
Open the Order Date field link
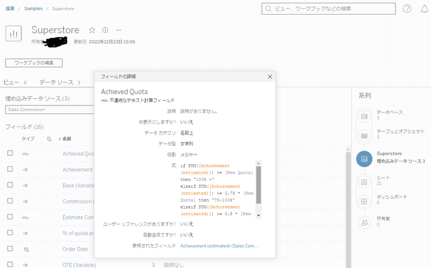(75, 249)
